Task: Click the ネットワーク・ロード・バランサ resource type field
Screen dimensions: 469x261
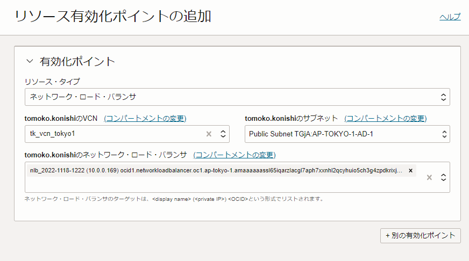Action: (237, 97)
